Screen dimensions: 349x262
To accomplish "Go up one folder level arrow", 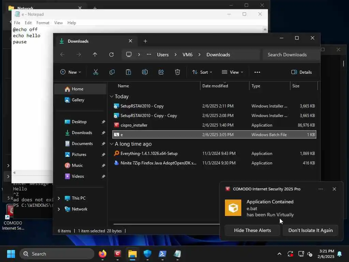I will (95, 55).
